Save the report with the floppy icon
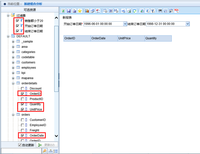 point(69,11)
